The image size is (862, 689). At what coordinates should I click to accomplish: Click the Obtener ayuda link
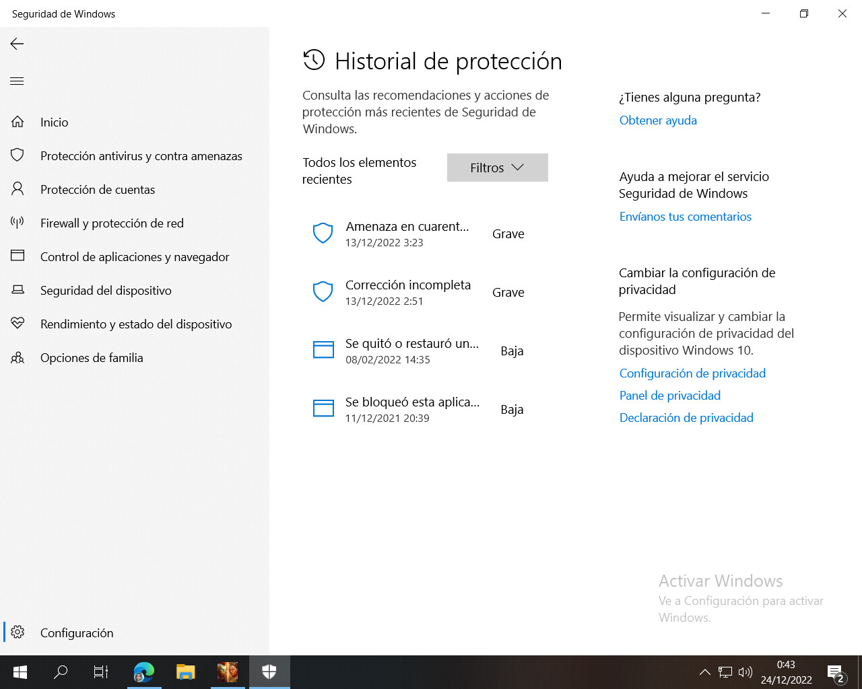[x=658, y=120]
